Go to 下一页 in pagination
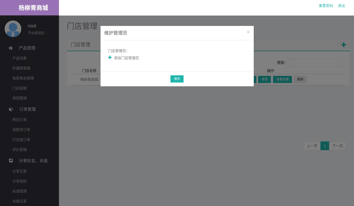This screenshot has width=354, height=206. pyautogui.click(x=337, y=146)
